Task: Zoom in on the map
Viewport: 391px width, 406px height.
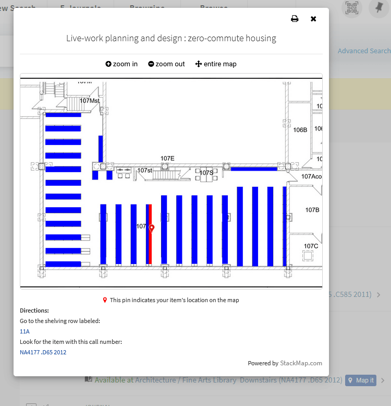Action: tap(121, 64)
